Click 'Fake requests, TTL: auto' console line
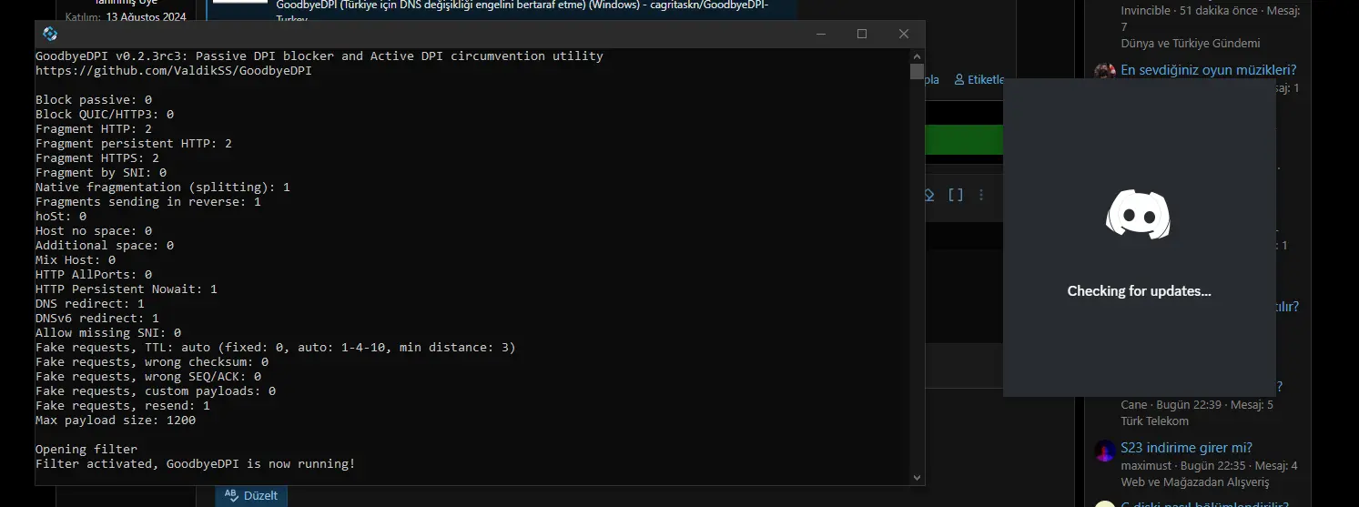The image size is (1359, 507). click(276, 347)
